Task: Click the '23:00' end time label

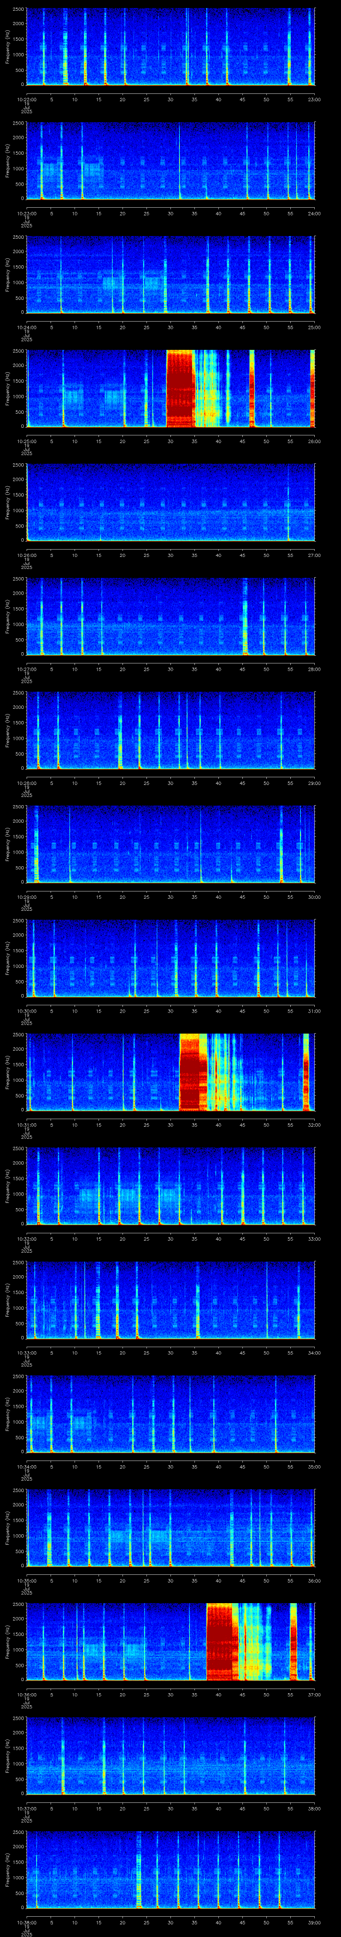Action: pyautogui.click(x=315, y=99)
